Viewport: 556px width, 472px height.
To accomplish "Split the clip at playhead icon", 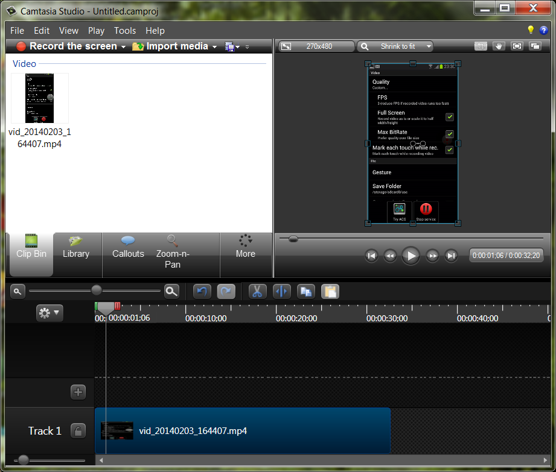I will pyautogui.click(x=282, y=291).
